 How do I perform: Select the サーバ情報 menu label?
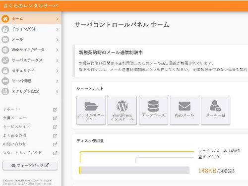[x=21, y=81]
